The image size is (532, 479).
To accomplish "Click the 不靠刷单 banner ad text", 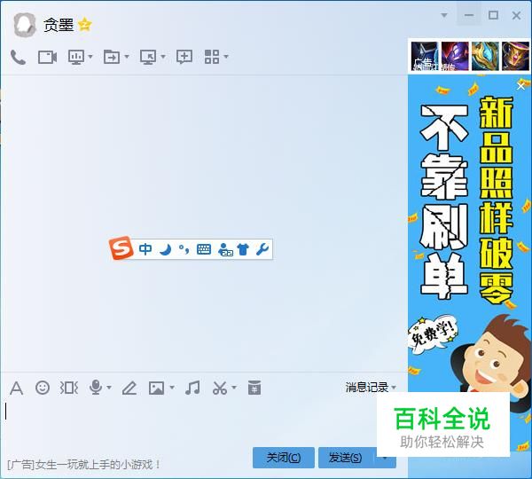I will click(444, 202).
